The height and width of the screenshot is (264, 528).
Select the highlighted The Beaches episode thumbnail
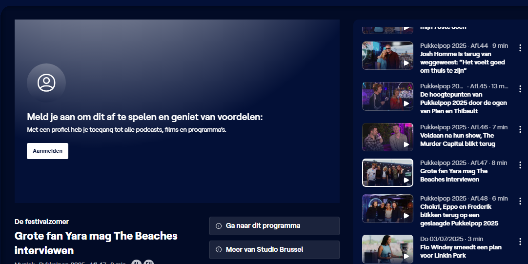point(387,173)
